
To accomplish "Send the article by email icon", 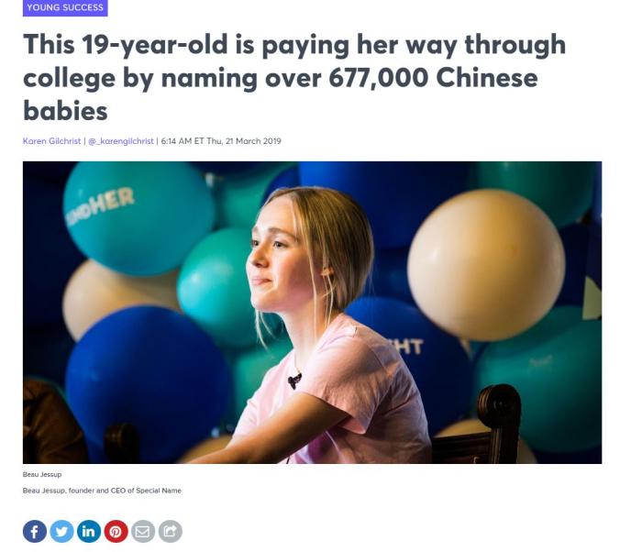I will (x=143, y=532).
